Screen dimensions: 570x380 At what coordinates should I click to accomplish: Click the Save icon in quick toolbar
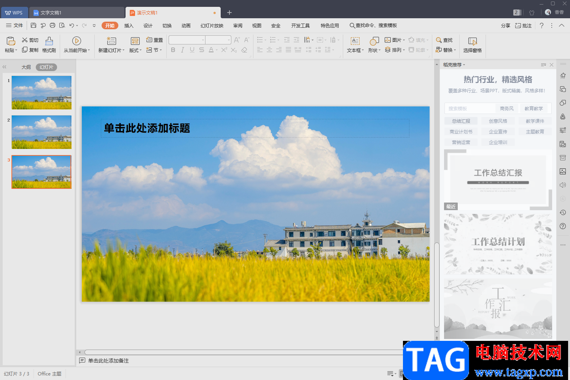(33, 25)
